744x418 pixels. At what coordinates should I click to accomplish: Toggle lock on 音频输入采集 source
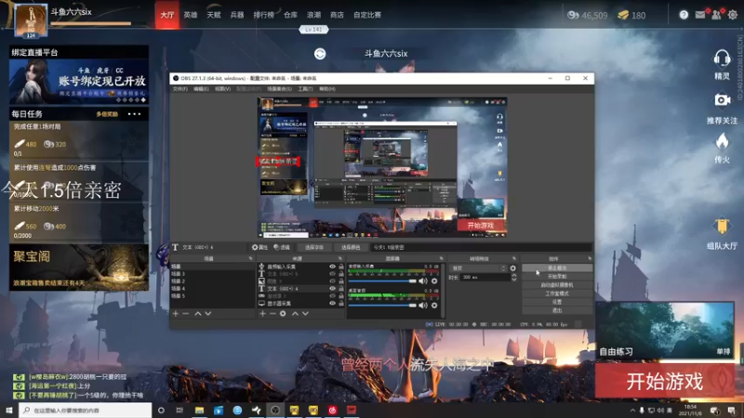(341, 267)
